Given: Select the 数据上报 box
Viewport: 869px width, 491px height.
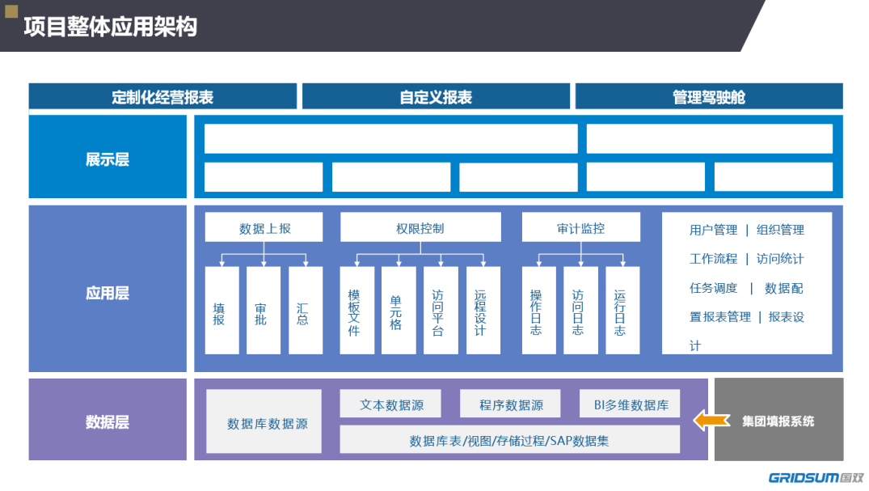Looking at the screenshot, I should click(264, 227).
